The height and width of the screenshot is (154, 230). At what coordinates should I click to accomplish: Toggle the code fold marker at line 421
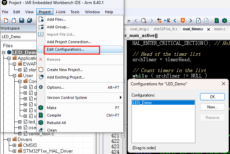(123, 135)
